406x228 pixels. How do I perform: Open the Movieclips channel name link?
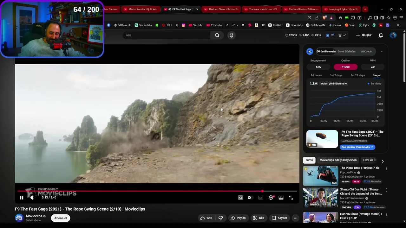34,216
